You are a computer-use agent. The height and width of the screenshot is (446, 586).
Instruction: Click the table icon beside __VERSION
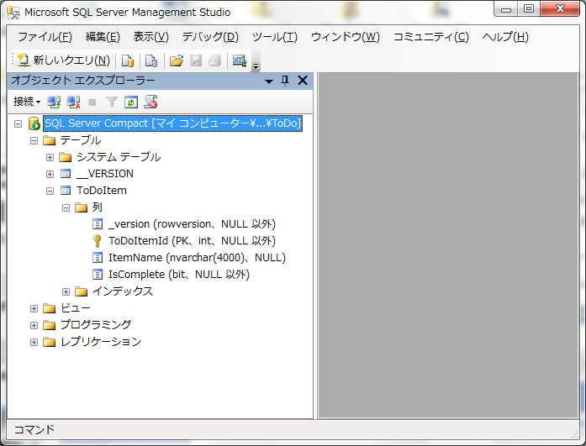[66, 174]
